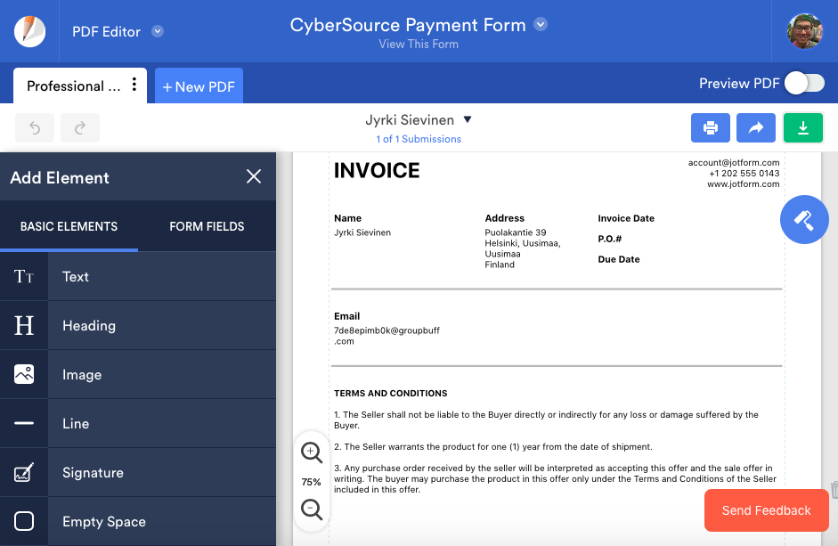Click the New PDF button

pos(199,86)
